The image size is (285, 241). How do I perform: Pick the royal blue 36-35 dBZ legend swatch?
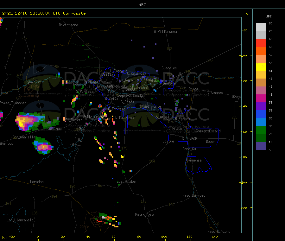(x=261, y=114)
